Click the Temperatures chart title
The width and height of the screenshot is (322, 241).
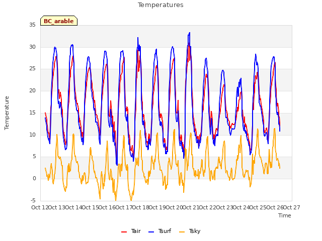160,5
